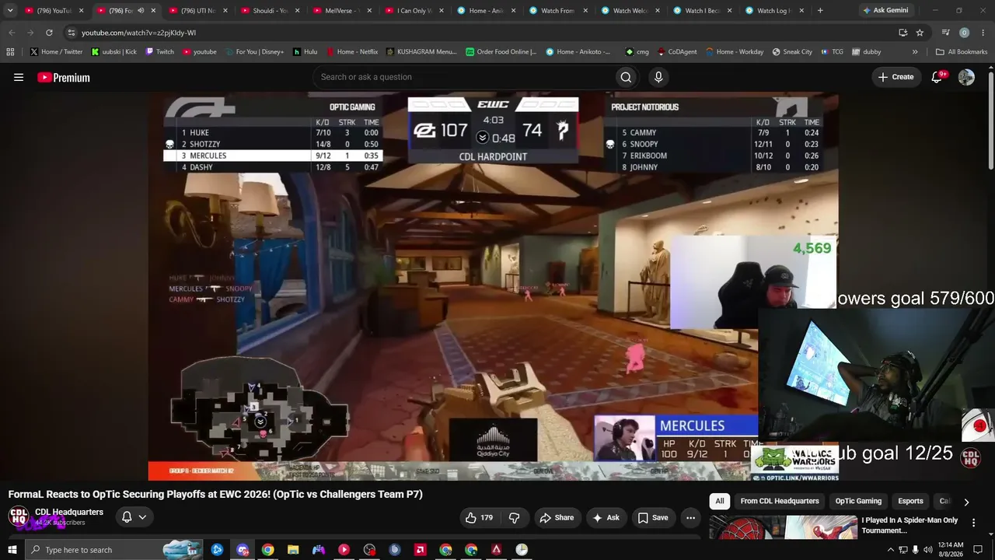Viewport: 995px width, 560px height.
Task: Open more actions ellipsis under video
Action: (690, 517)
